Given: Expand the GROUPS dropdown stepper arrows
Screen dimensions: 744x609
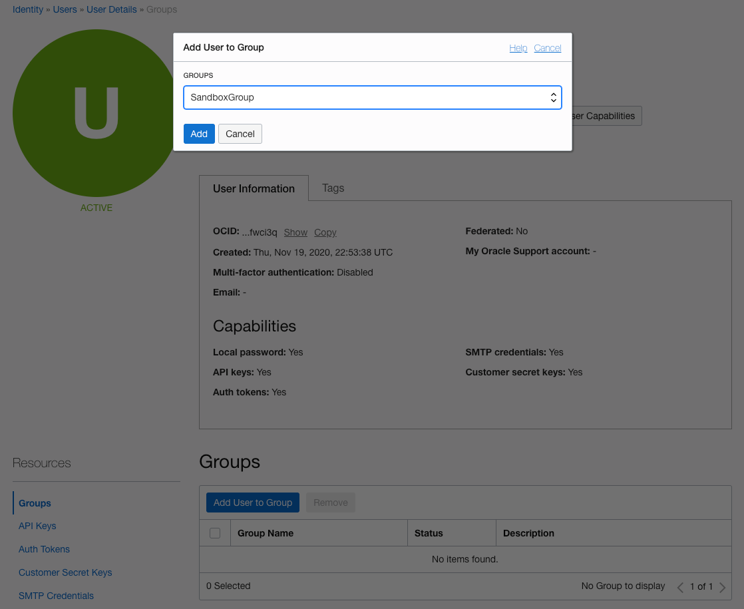Looking at the screenshot, I should tap(554, 97).
